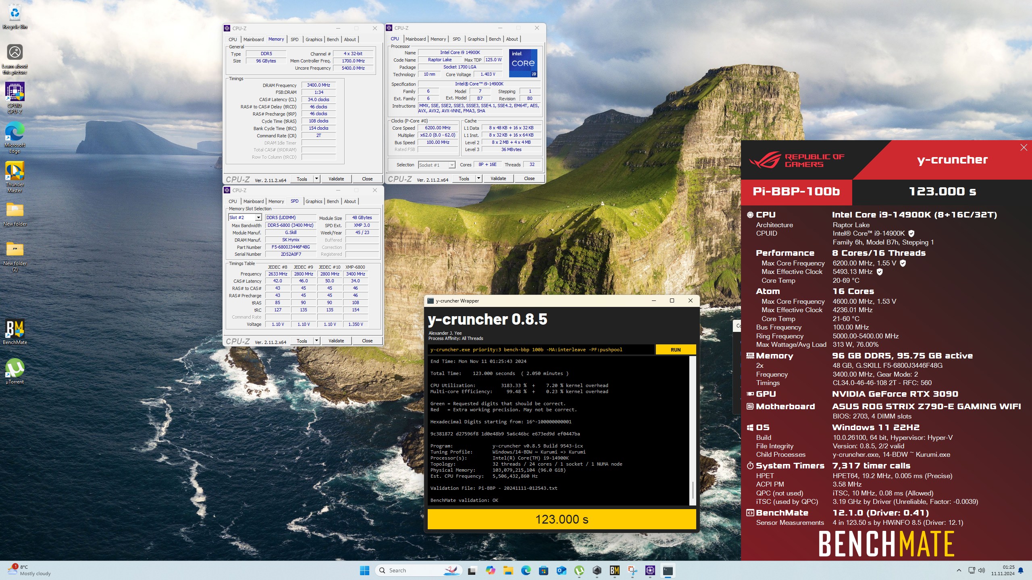
Task: Click Validate in CPU-Z SPD window
Action: pyautogui.click(x=336, y=341)
